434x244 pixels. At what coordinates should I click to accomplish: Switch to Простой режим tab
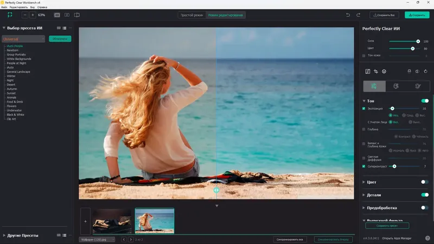(x=192, y=15)
